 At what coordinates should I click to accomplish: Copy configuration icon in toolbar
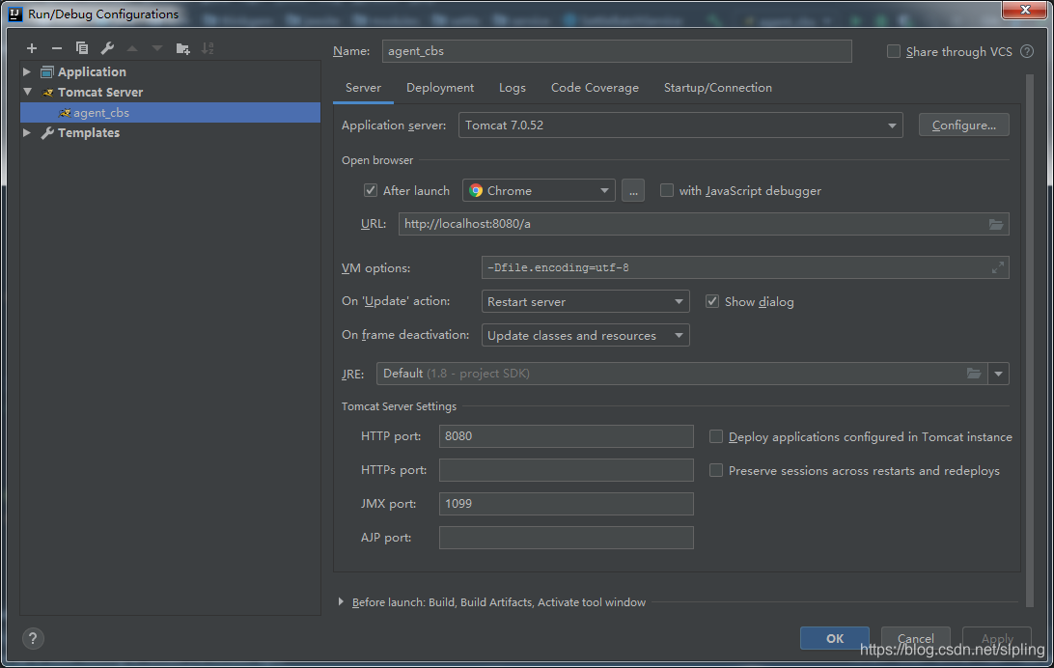tap(82, 48)
